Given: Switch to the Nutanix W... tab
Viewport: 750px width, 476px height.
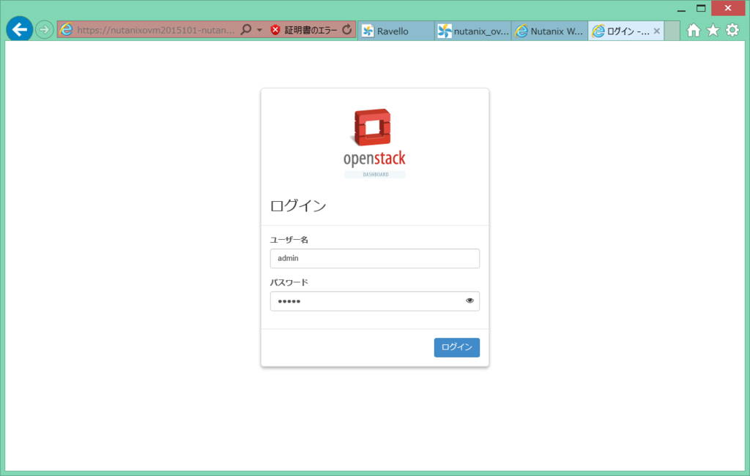Looking at the screenshot, I should (x=549, y=31).
